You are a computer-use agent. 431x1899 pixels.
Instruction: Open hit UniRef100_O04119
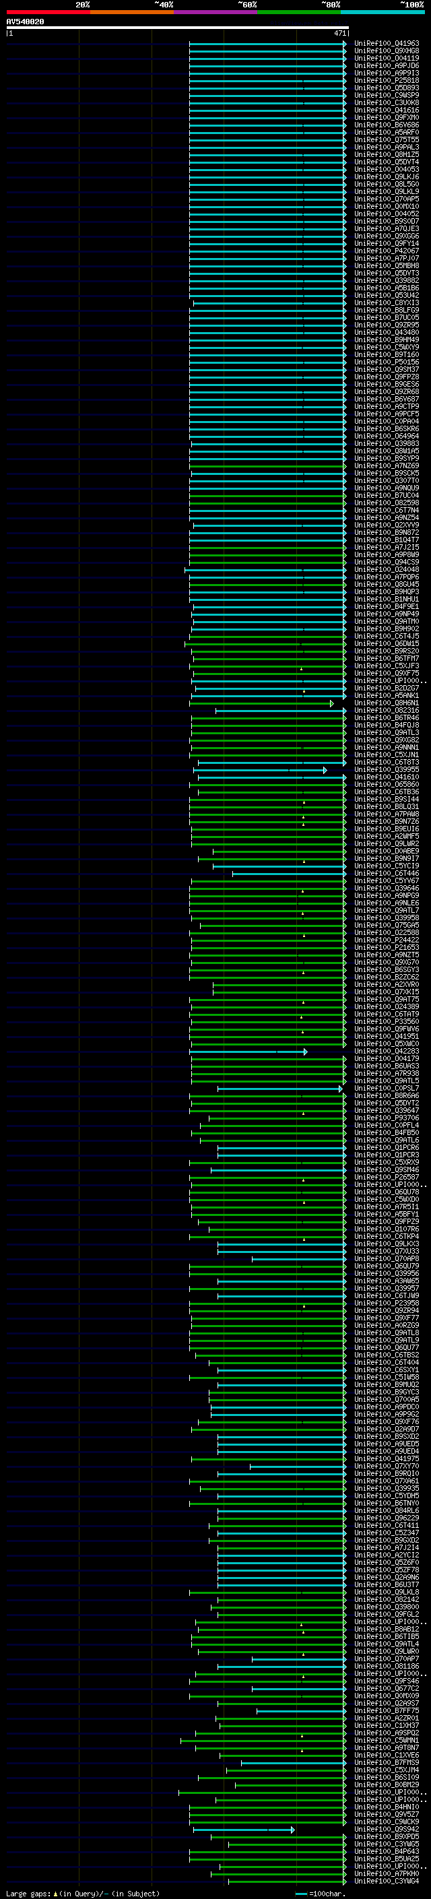(387, 58)
